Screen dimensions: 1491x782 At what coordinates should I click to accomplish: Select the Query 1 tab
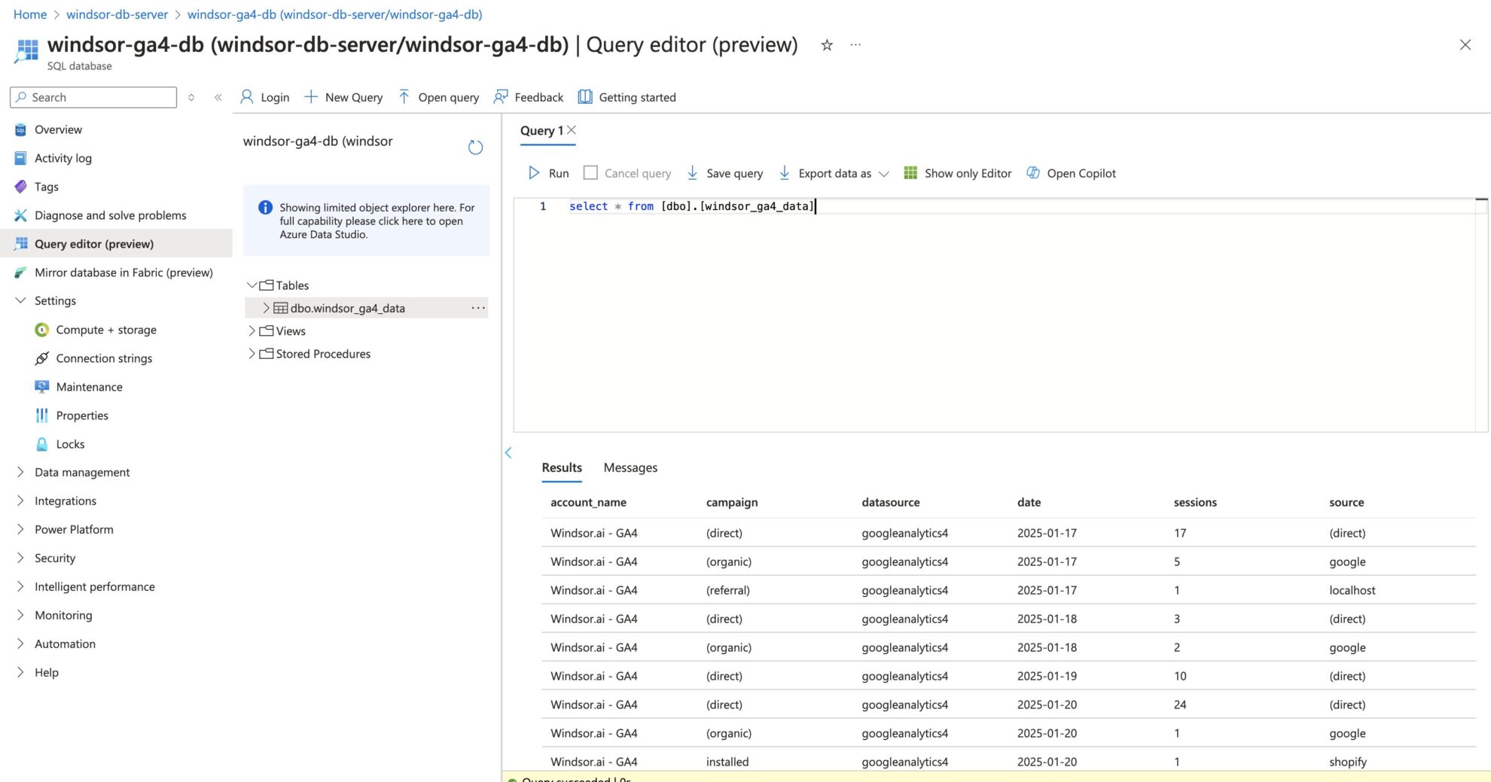tap(541, 130)
